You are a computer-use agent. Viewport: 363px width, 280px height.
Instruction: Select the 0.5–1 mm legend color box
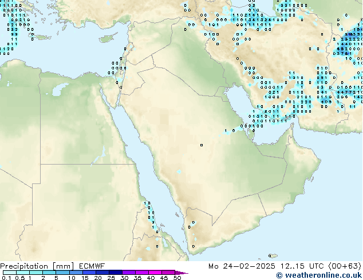(23, 273)
